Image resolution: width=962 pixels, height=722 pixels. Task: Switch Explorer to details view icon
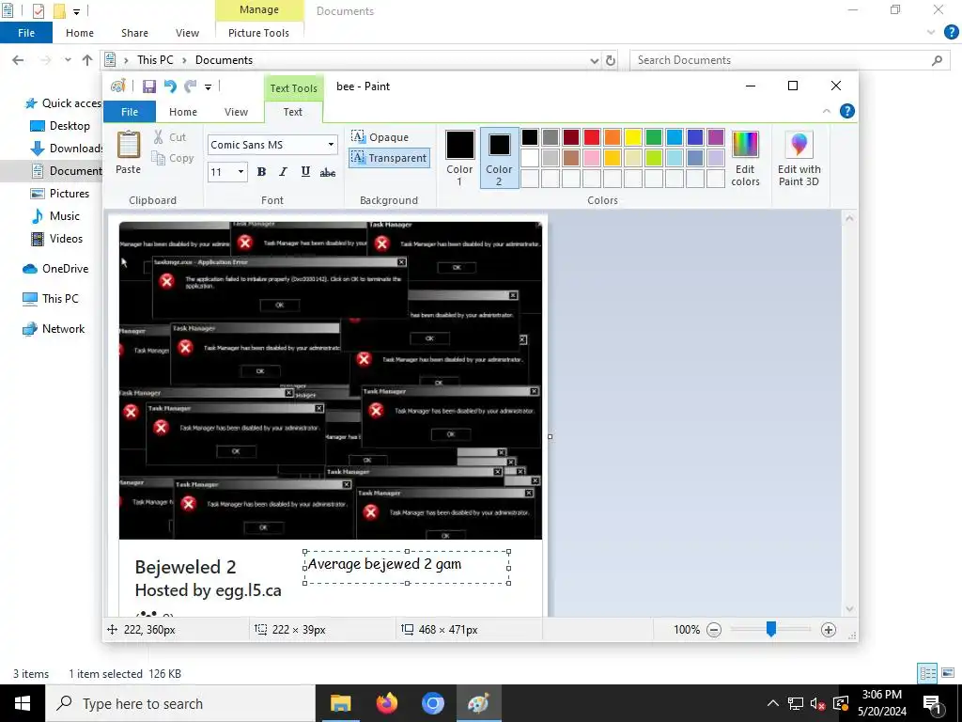927,673
